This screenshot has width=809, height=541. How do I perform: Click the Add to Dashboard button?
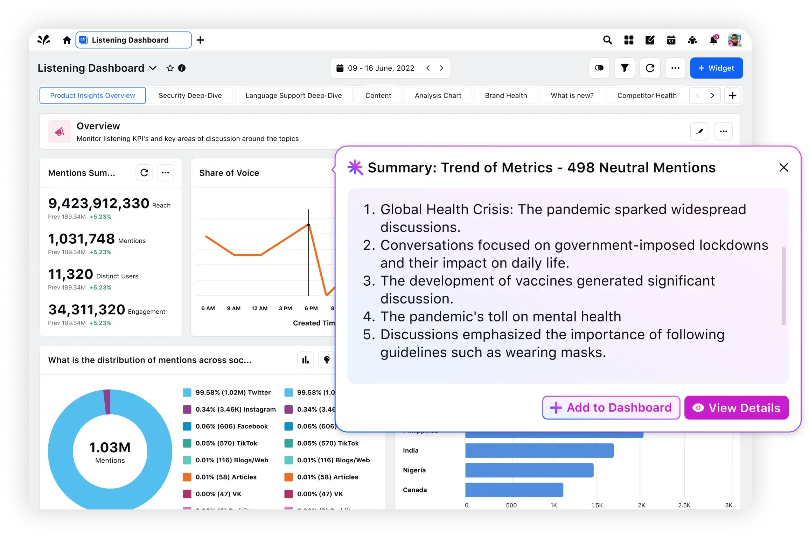pyautogui.click(x=611, y=408)
